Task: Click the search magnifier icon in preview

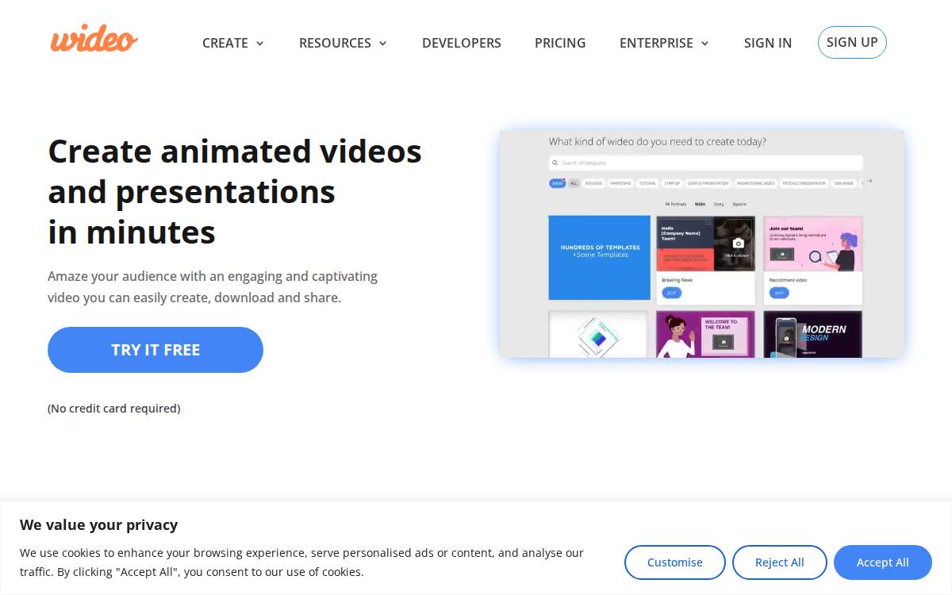Action: 555,163
